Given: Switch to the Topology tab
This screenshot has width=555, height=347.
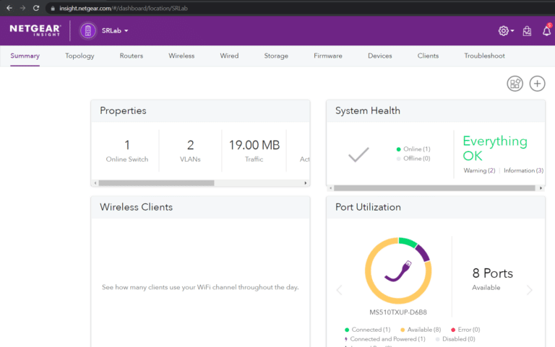Looking at the screenshot, I should tap(79, 56).
